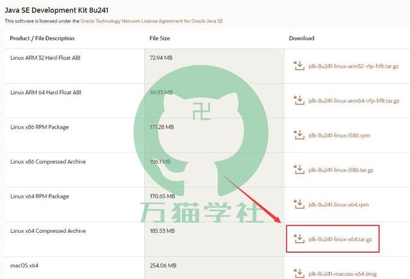
Task: Download the jdk-8u241-macosx-x64.dmg link
Action: pyautogui.click(x=343, y=274)
